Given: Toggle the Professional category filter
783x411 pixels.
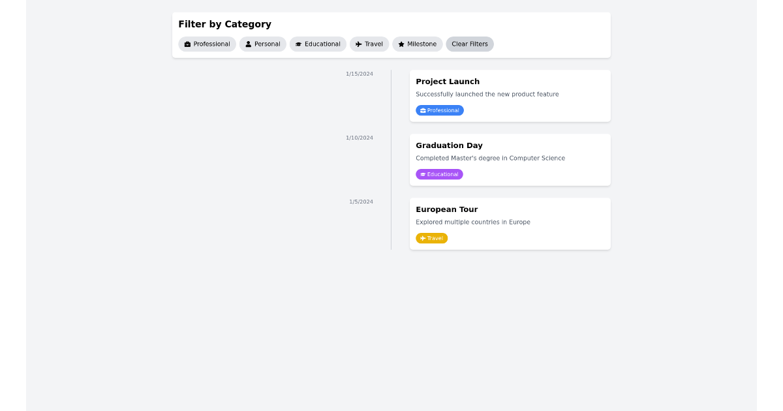Looking at the screenshot, I should [207, 44].
